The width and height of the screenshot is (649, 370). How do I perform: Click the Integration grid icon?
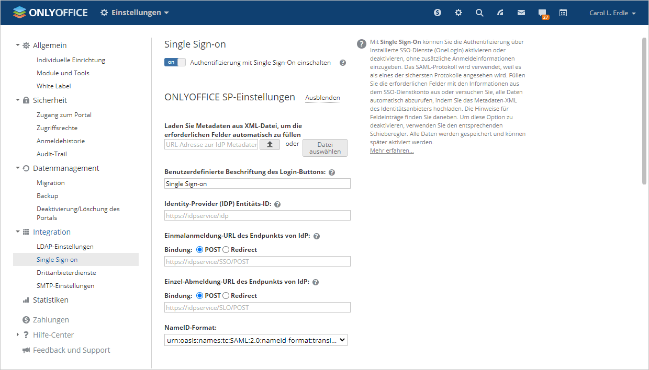tap(26, 232)
